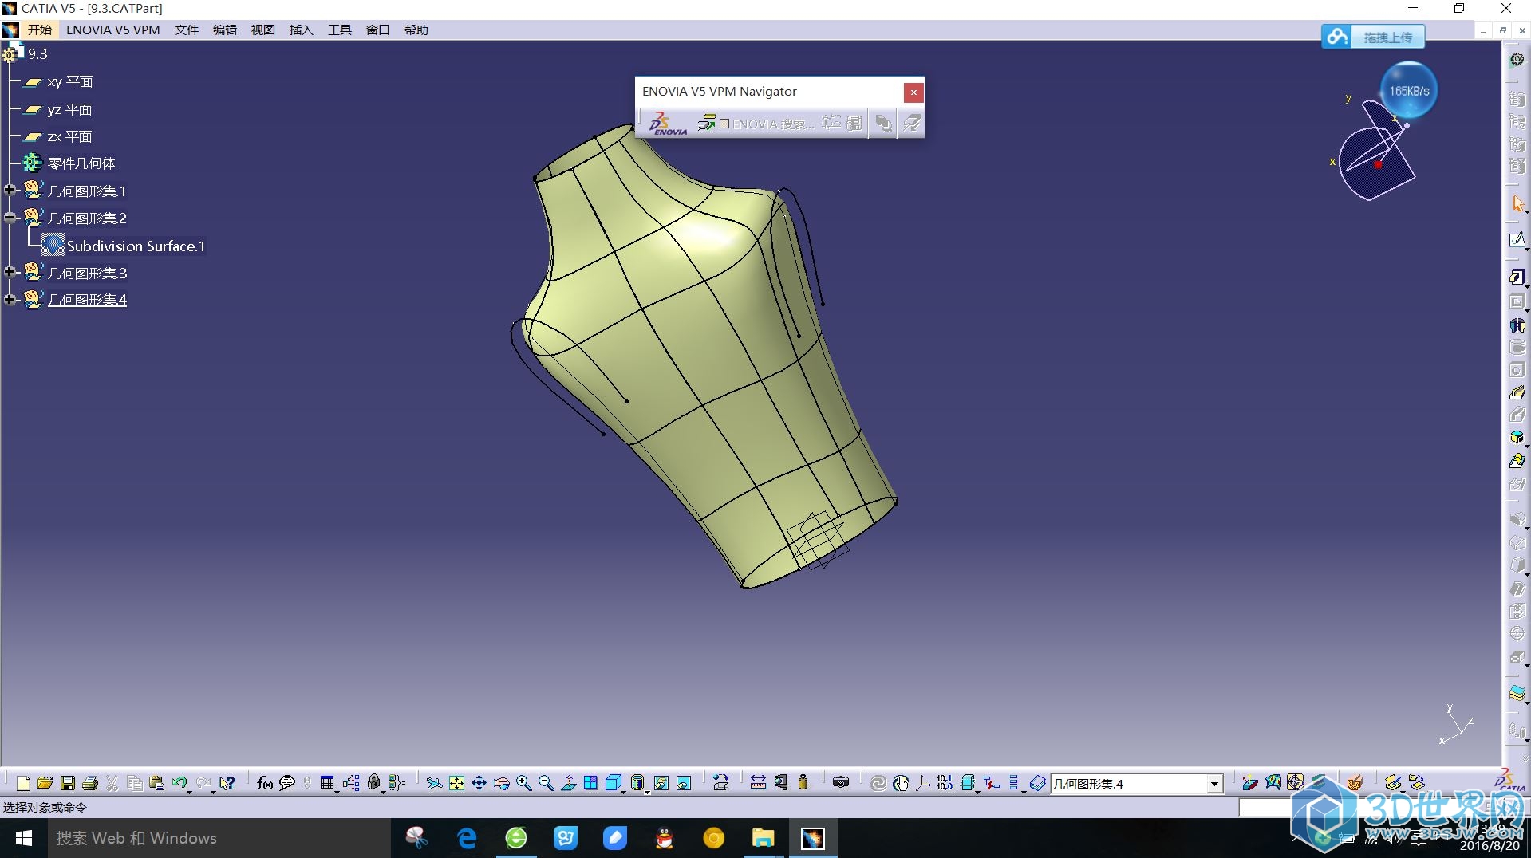This screenshot has height=858, width=1531.
Task: Open a file with the Open folder icon
Action: [x=45, y=783]
